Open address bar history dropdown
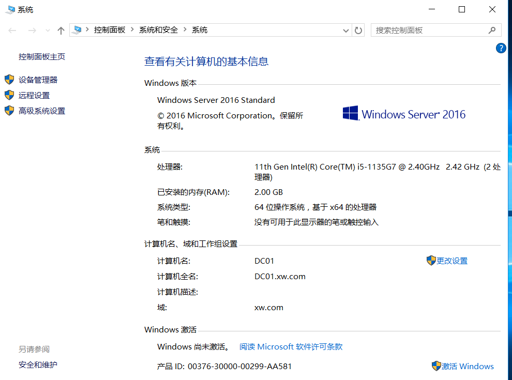The image size is (512, 380). pos(346,31)
